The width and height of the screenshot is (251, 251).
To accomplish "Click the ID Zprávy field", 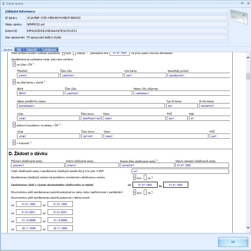I will (x=127, y=18).
